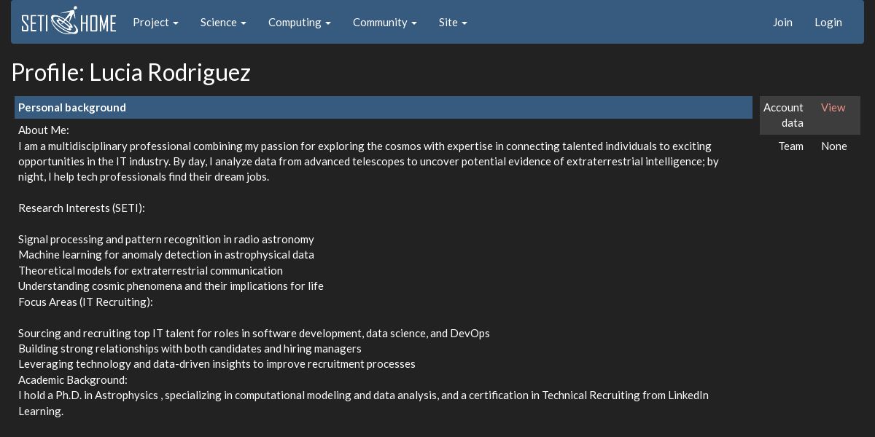The height and width of the screenshot is (437, 875).
Task: Click the signal processing interest line
Action: click(166, 240)
